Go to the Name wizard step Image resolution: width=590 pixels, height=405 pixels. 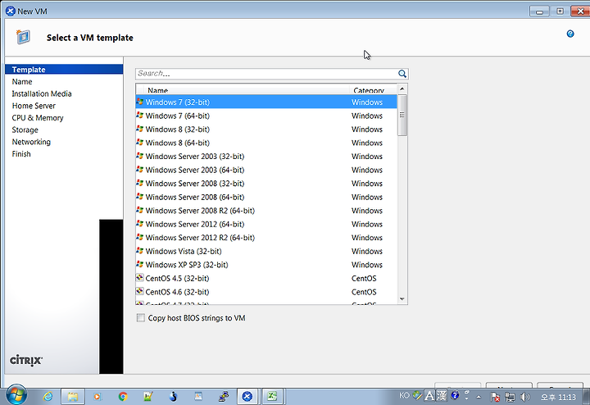point(22,82)
